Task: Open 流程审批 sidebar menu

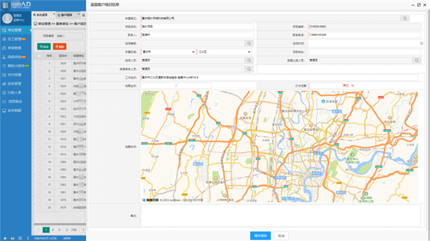Action: tap(16, 57)
